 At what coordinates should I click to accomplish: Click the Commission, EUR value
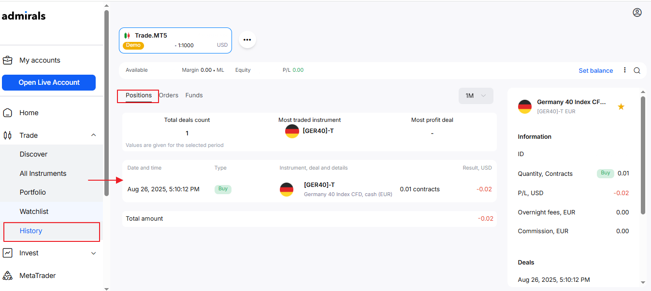click(x=622, y=231)
